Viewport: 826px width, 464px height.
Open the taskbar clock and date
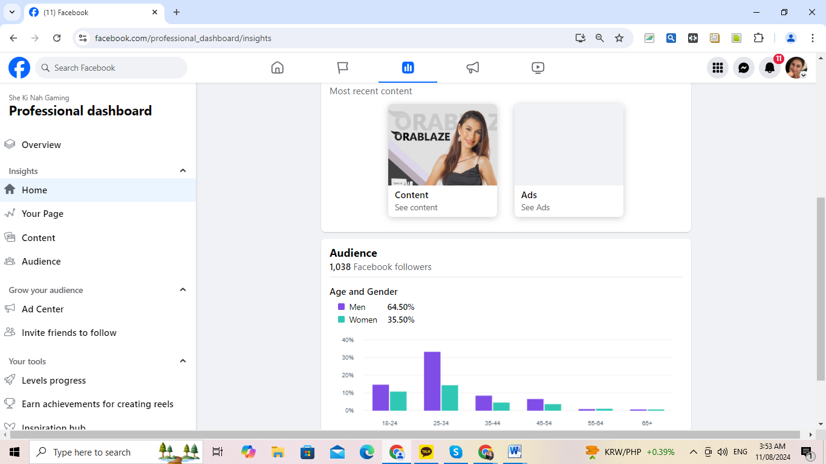[x=772, y=452]
